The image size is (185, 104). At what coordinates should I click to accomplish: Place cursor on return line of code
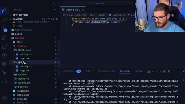coord(97,22)
